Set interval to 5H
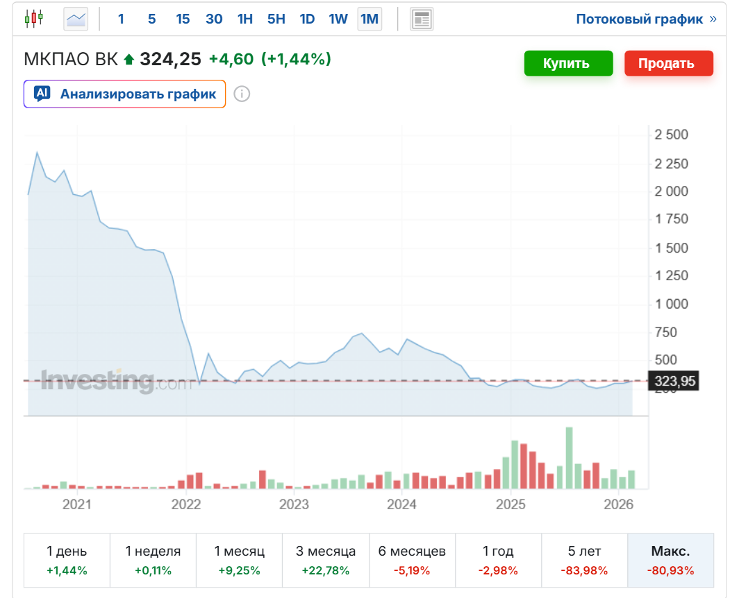730x598 pixels. pos(276,19)
